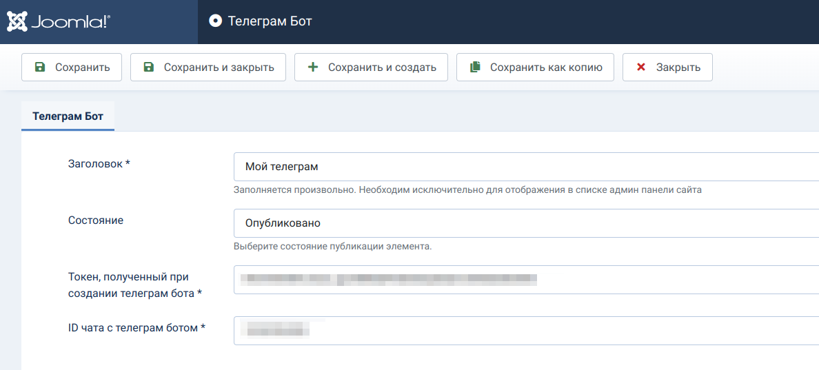Click the Состояние label
Image resolution: width=819 pixels, height=370 pixels.
(96, 220)
